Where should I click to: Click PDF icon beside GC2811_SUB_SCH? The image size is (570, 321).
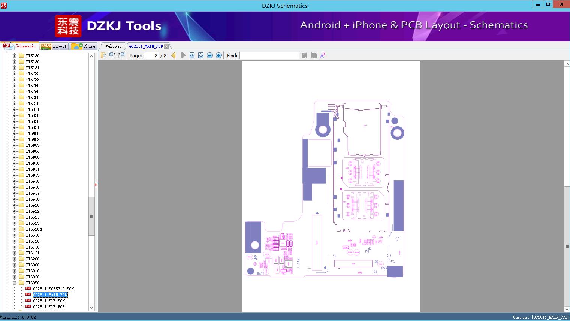(28, 300)
